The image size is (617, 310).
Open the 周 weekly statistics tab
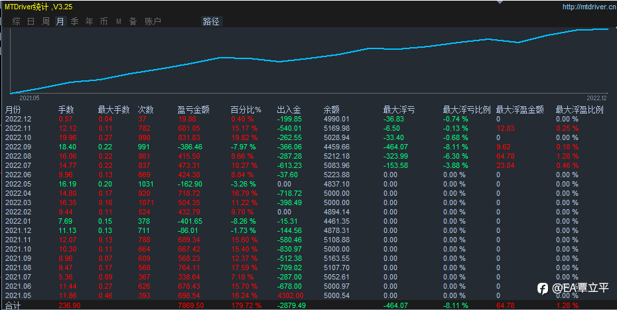(46, 21)
